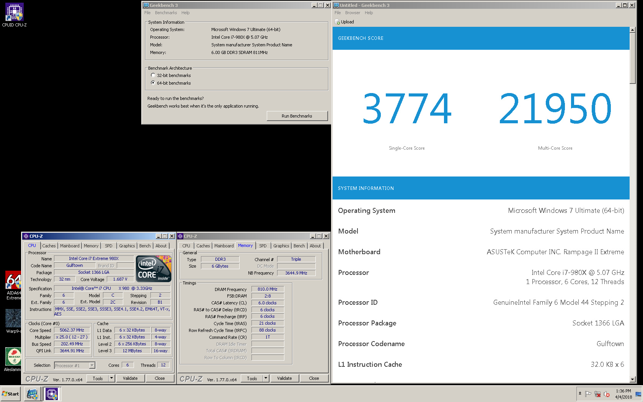Open the AIDA64 Extreme desktop icon
Image resolution: width=643 pixels, height=402 pixels.
(13, 285)
